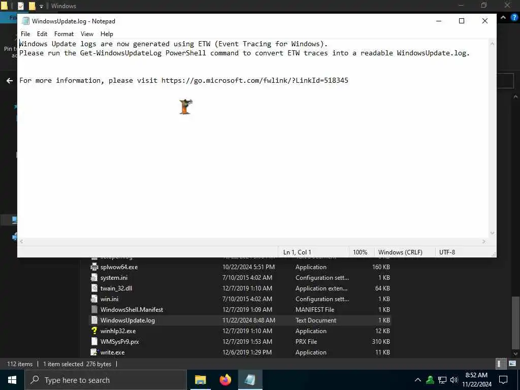520x390 pixels.
Task: Click Windows (CRLF) in the status bar
Action: pyautogui.click(x=400, y=252)
